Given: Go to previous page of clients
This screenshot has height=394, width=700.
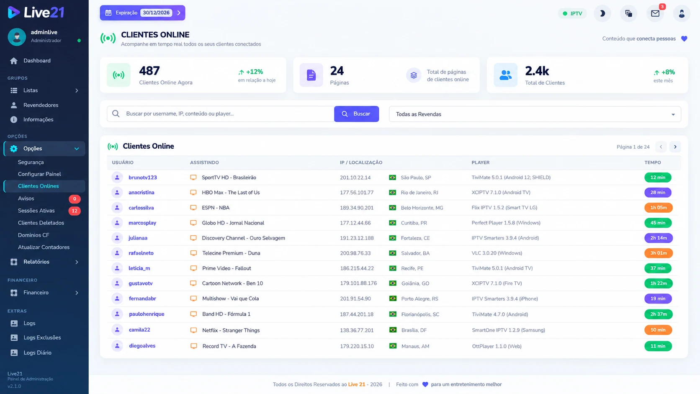Looking at the screenshot, I should (x=661, y=147).
